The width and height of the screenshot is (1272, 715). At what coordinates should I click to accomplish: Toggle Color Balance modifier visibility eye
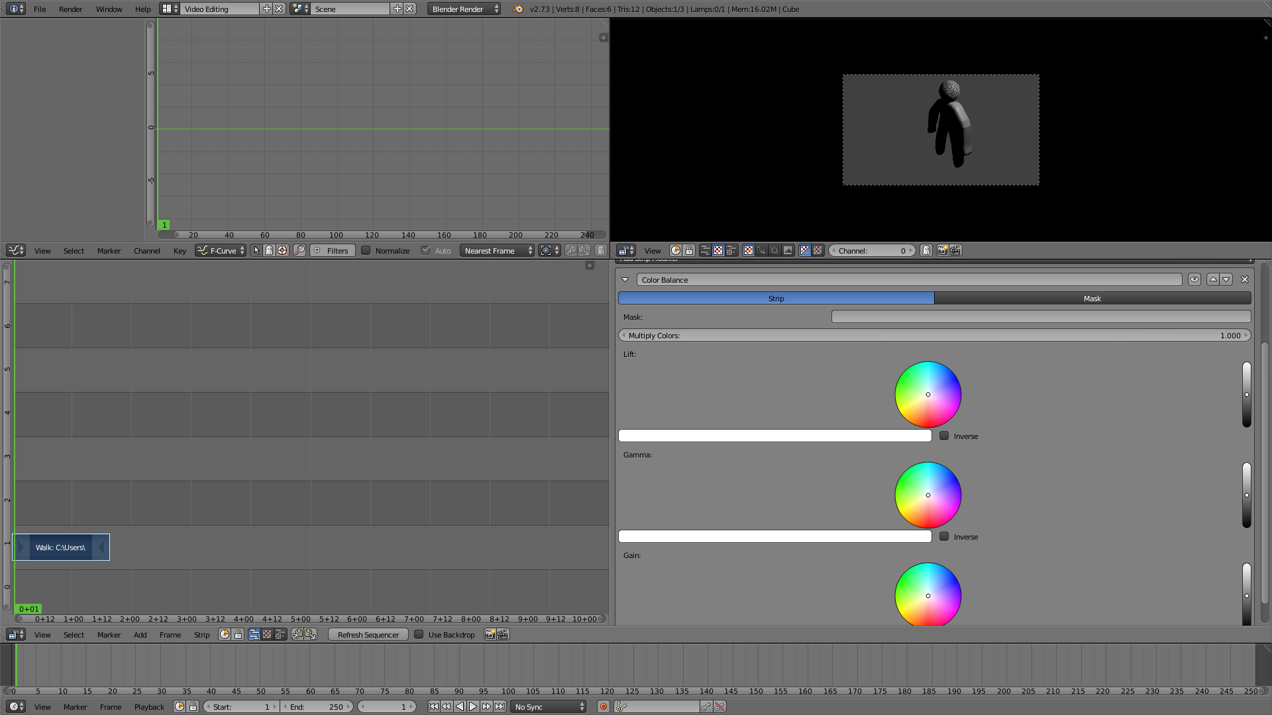point(1194,279)
